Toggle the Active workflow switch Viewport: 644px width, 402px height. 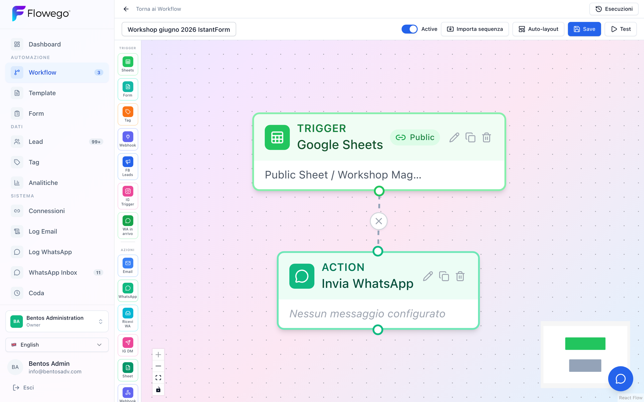[409, 29]
